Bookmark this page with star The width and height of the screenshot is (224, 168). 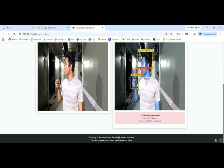click(x=171, y=34)
